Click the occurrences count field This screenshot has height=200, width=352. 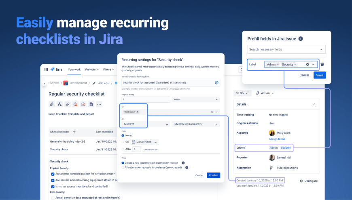point(137,149)
